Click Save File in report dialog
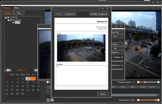162x104 pixels. [x=70, y=14]
